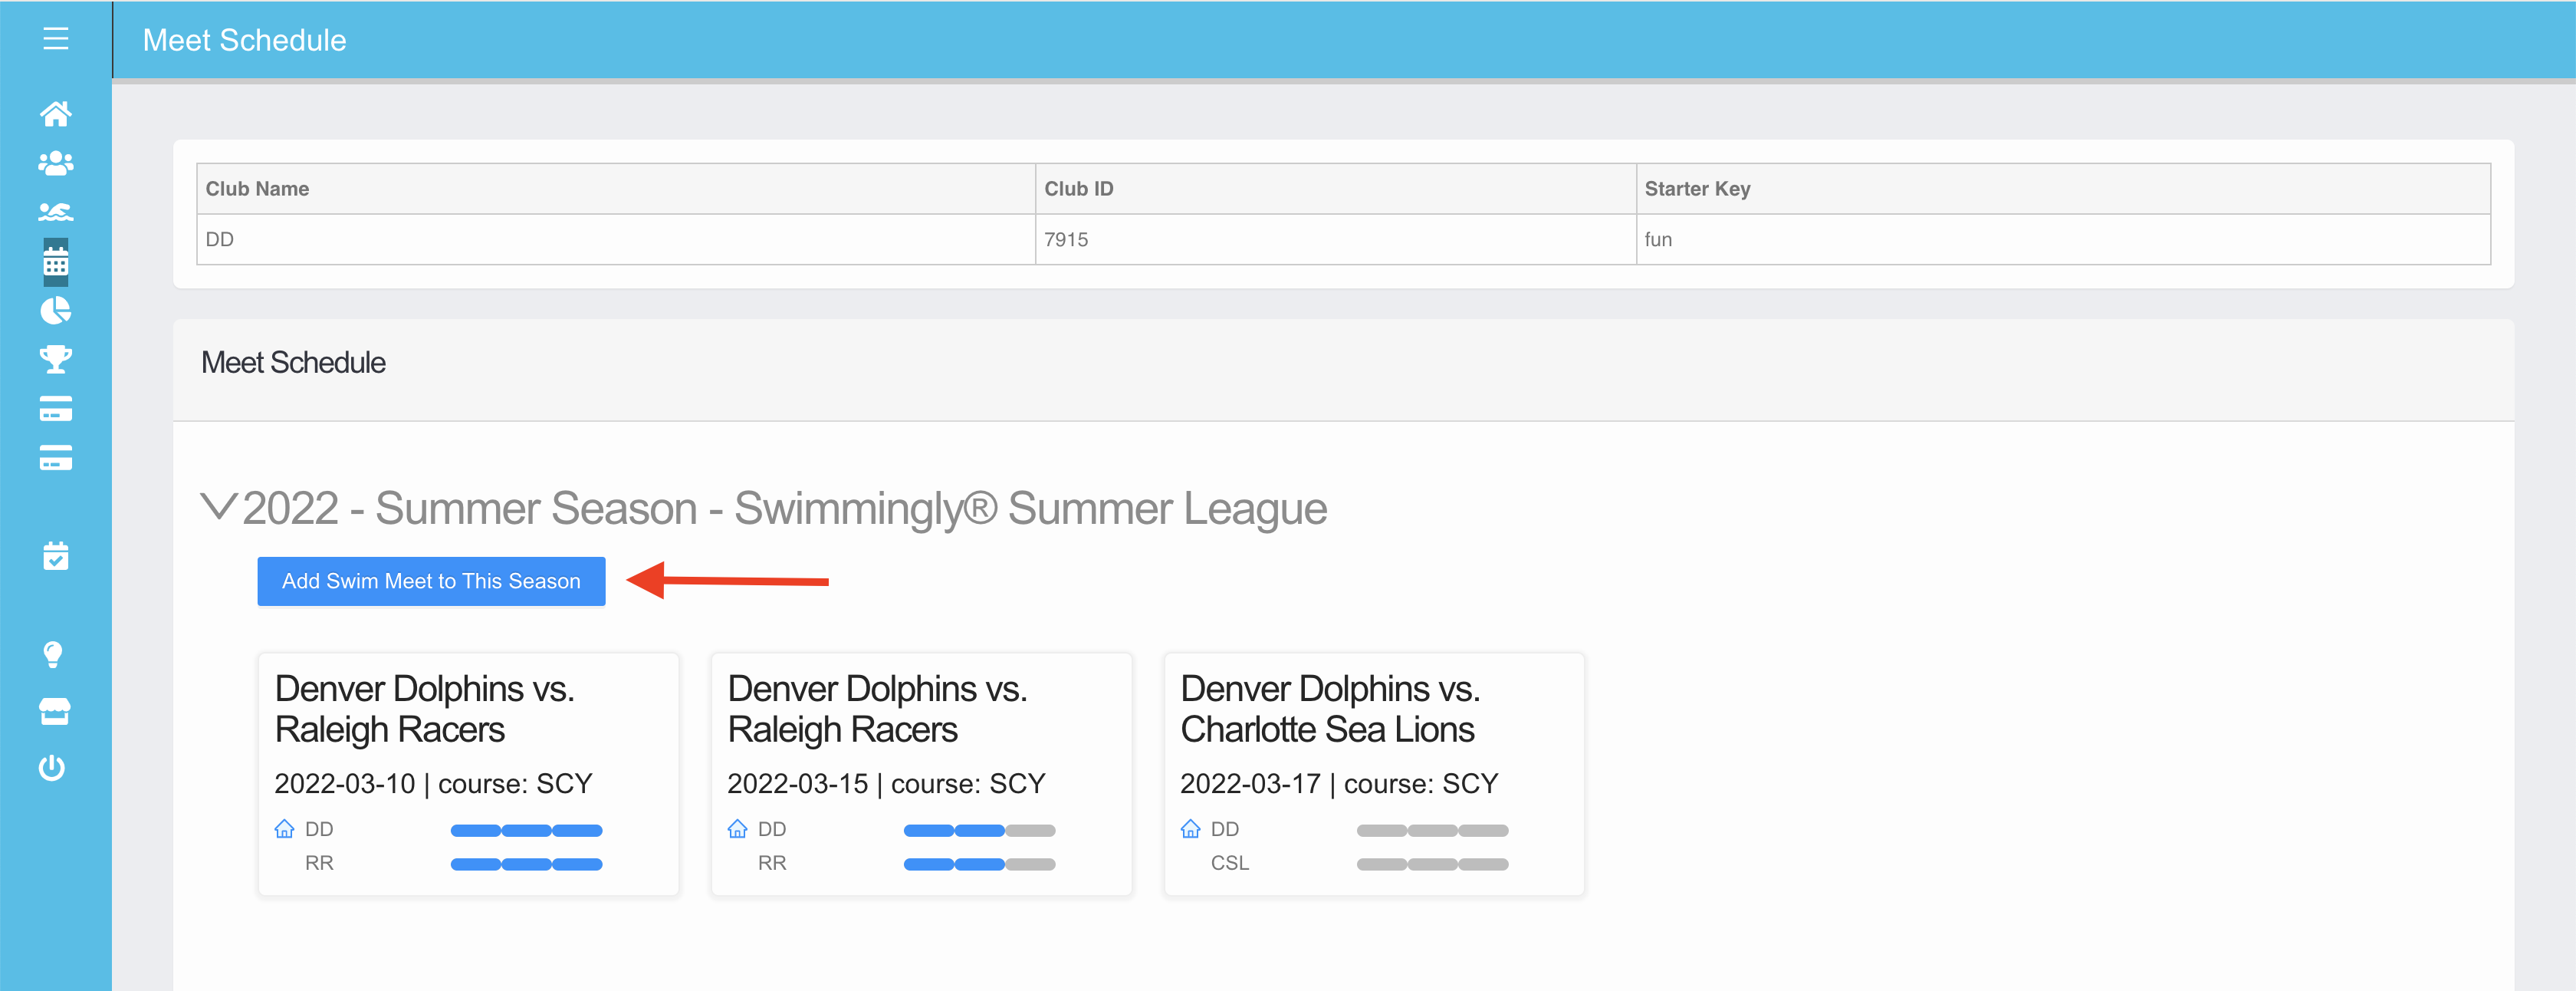Click the 2022-03-17 course SCY text
Image resolution: width=2576 pixels, height=991 pixels.
1339,784
